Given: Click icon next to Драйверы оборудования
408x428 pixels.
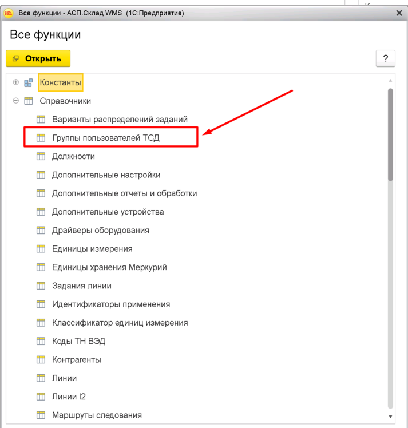Looking at the screenshot, I should (x=41, y=230).
